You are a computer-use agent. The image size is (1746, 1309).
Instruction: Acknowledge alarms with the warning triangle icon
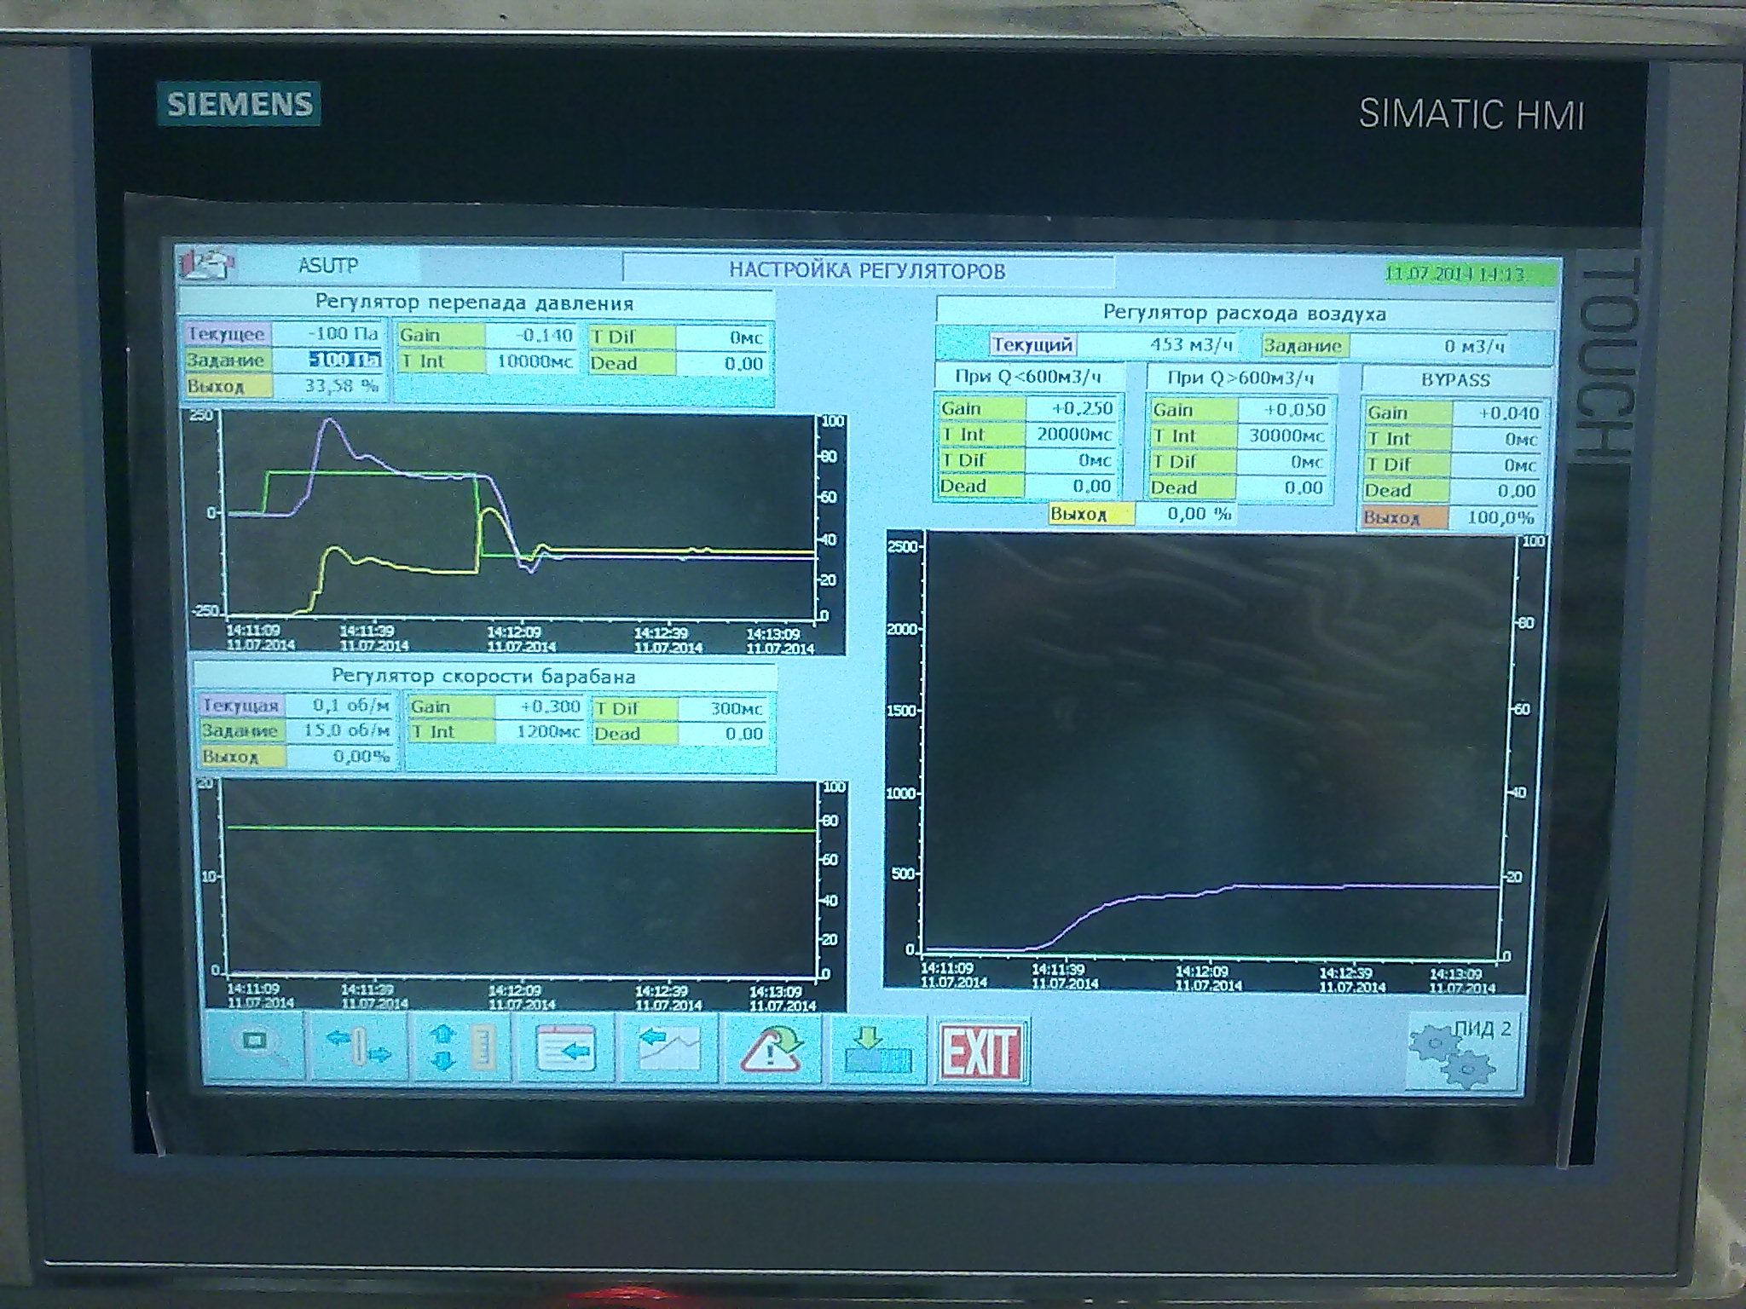click(772, 1051)
